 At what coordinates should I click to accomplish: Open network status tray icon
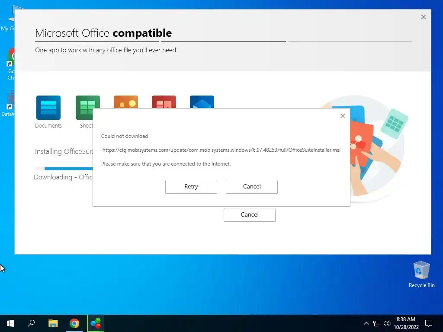point(377,323)
